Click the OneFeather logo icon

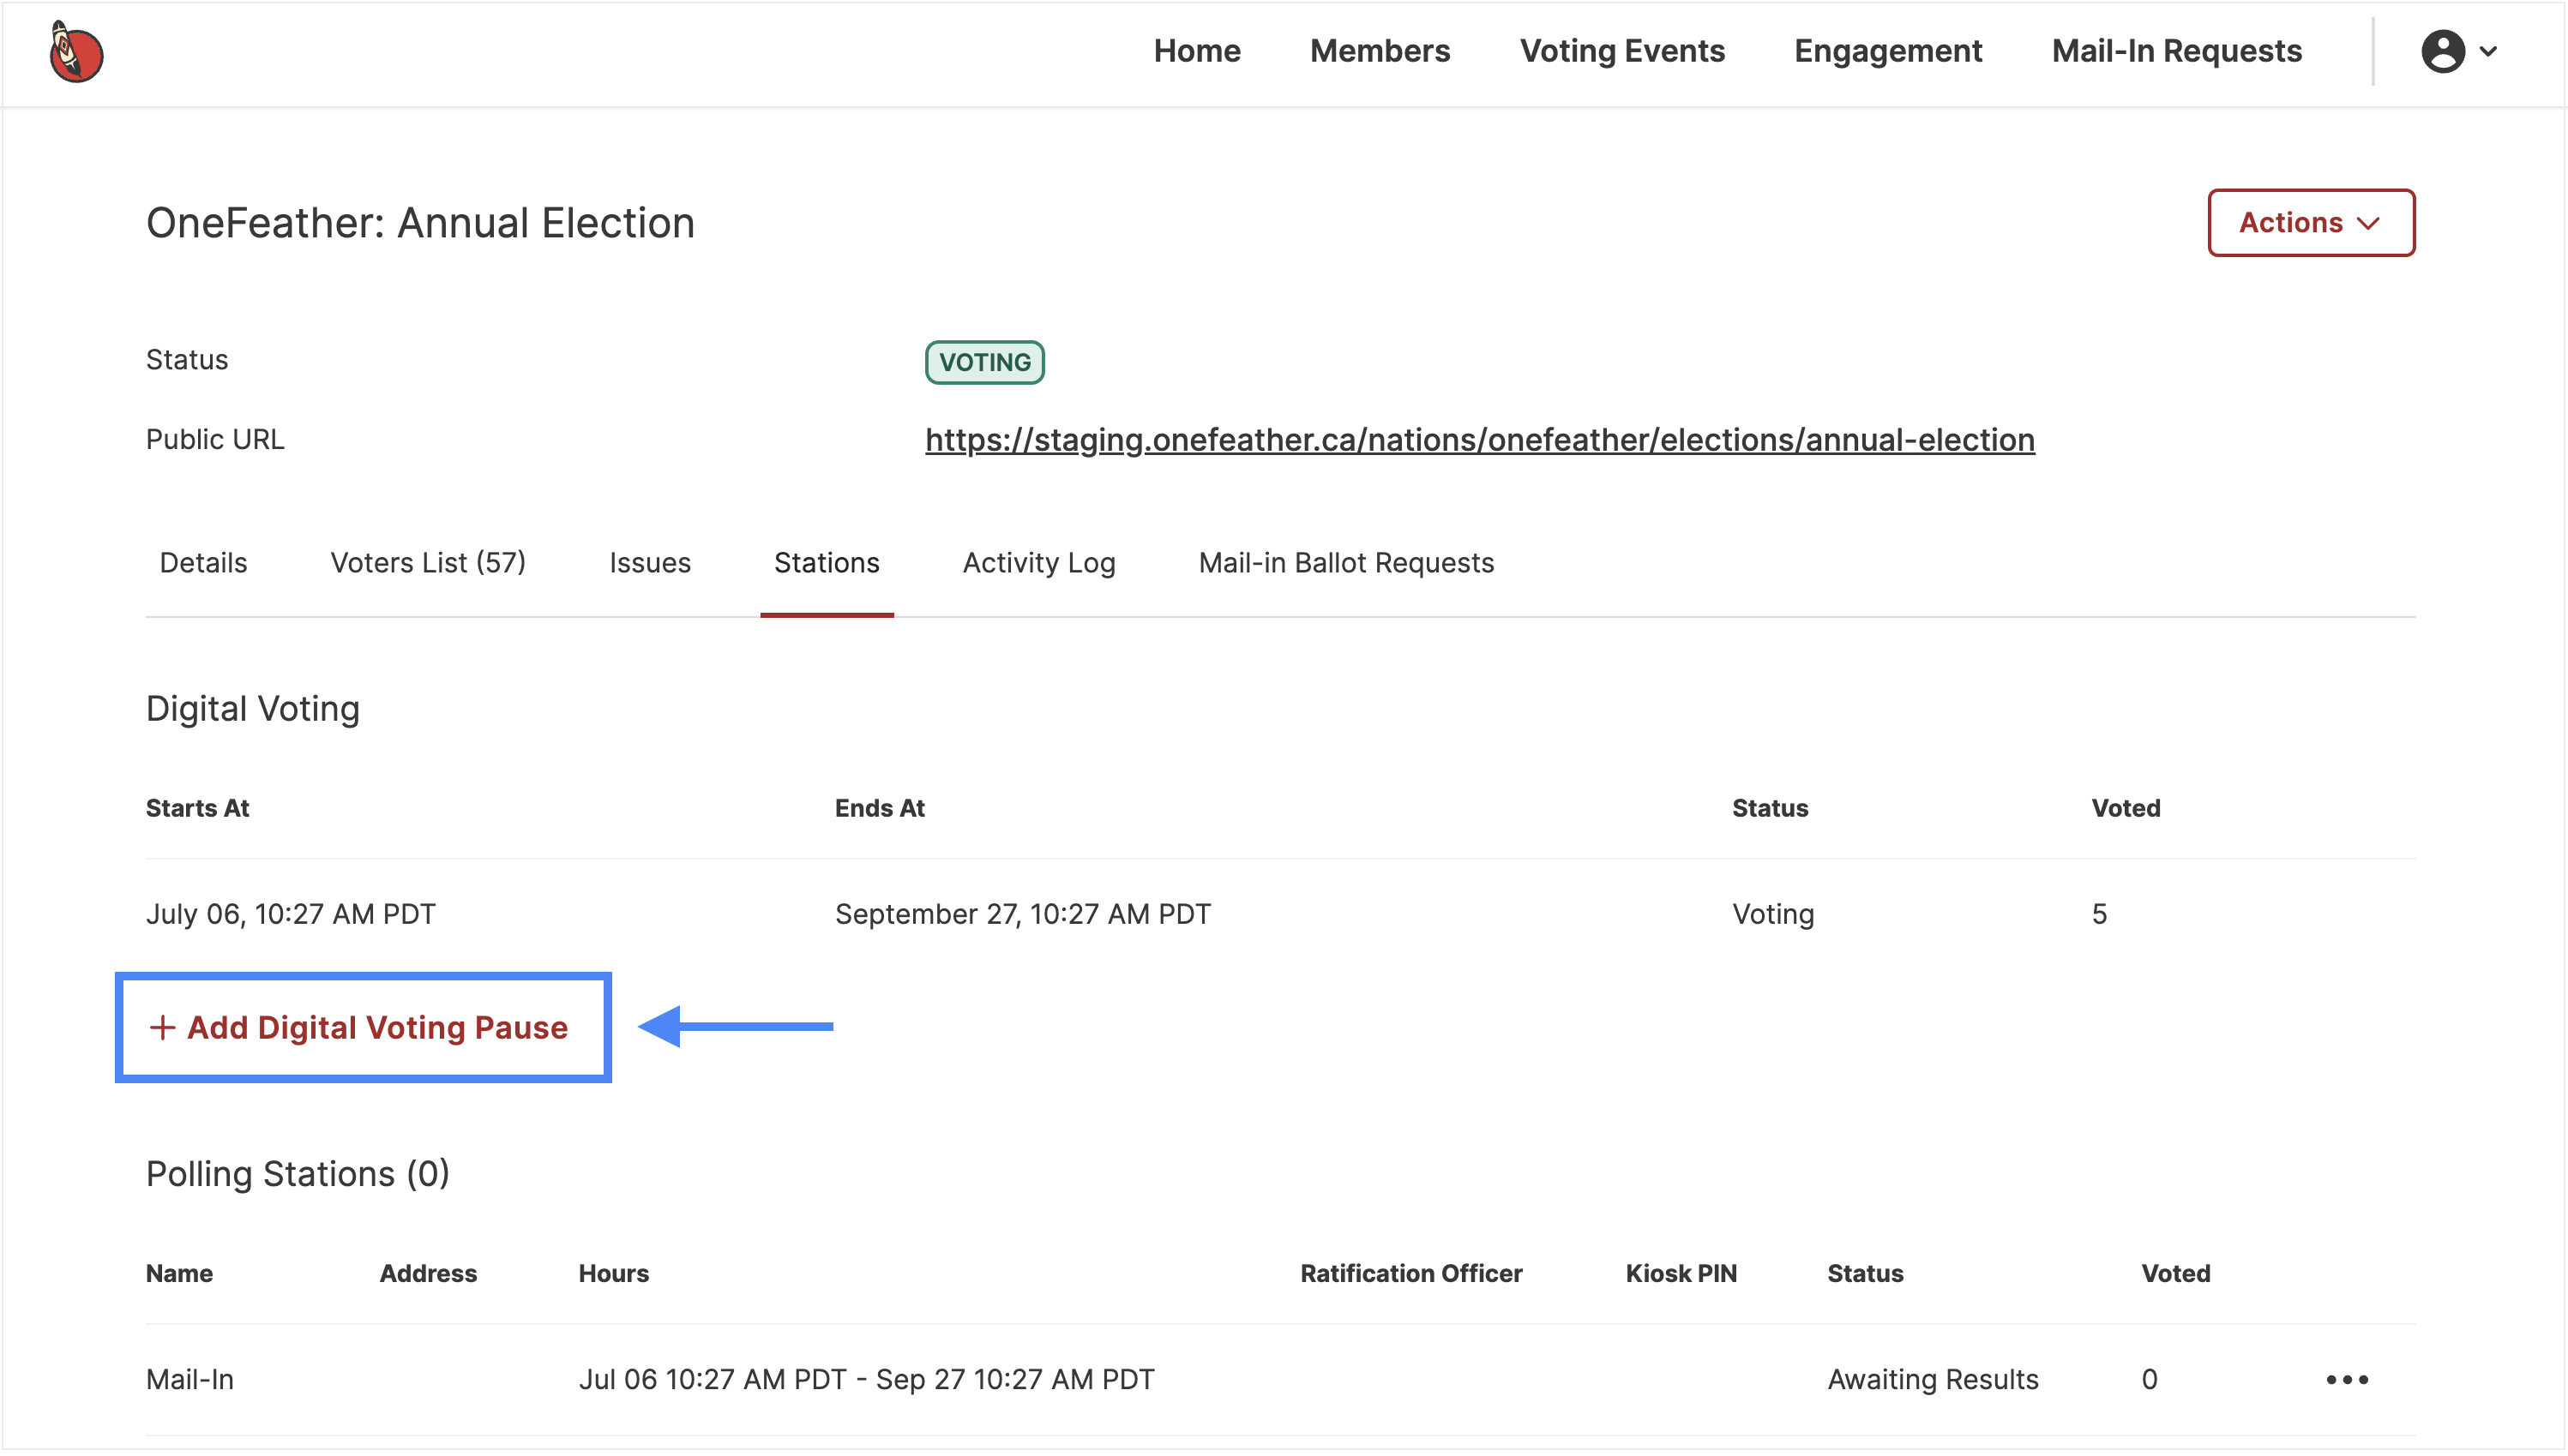(x=76, y=52)
